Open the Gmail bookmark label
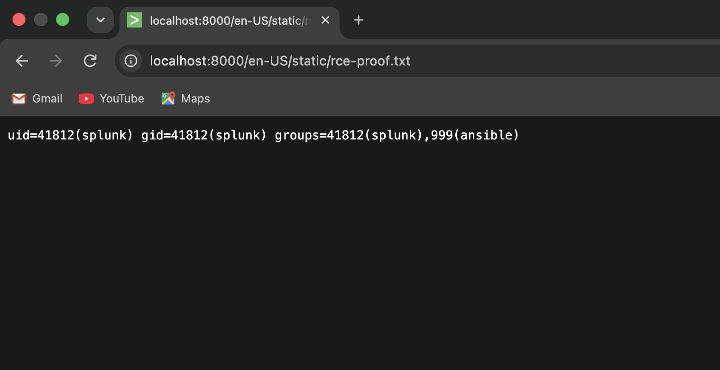Image resolution: width=720 pixels, height=370 pixels. pyautogui.click(x=47, y=99)
